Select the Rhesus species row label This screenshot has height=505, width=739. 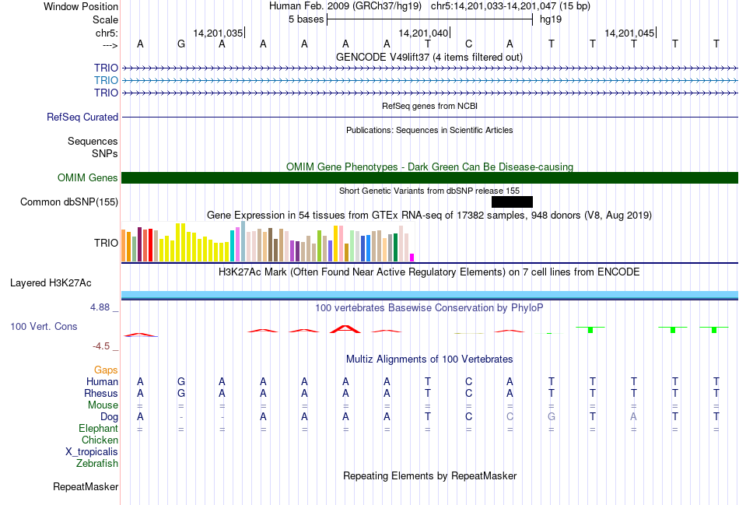pos(101,393)
